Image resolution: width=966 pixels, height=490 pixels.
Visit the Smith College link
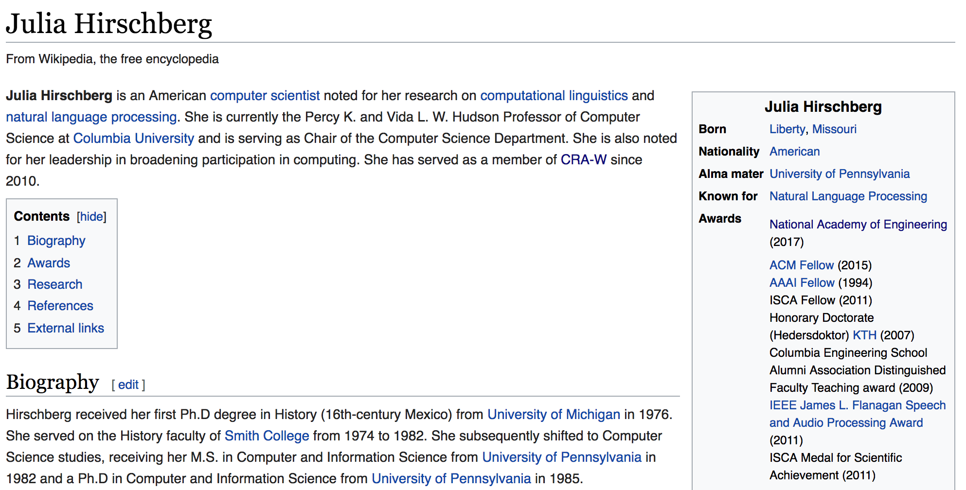267,436
